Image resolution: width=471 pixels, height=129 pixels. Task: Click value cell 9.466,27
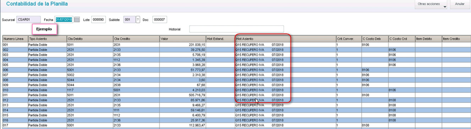click(182, 105)
